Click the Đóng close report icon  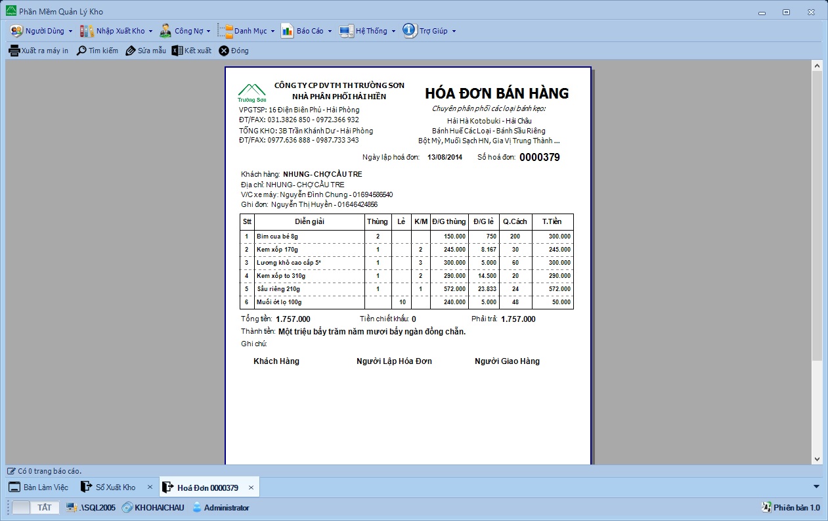[x=224, y=51]
